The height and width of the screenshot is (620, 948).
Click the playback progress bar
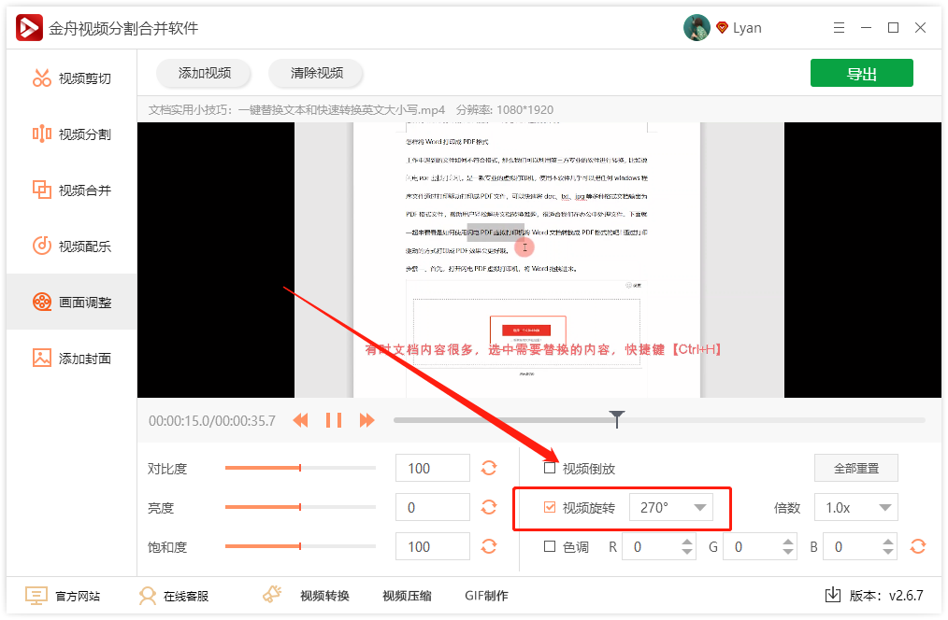(659, 420)
